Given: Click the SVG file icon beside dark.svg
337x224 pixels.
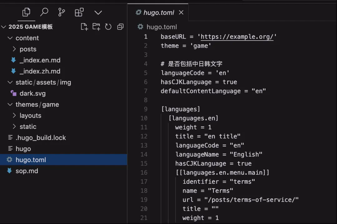Looking at the screenshot, I should (13, 93).
